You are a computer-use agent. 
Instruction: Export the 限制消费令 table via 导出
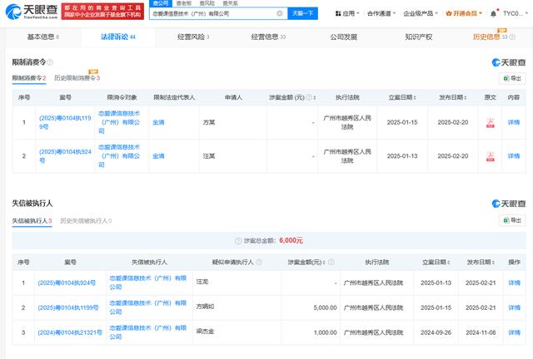pos(512,78)
